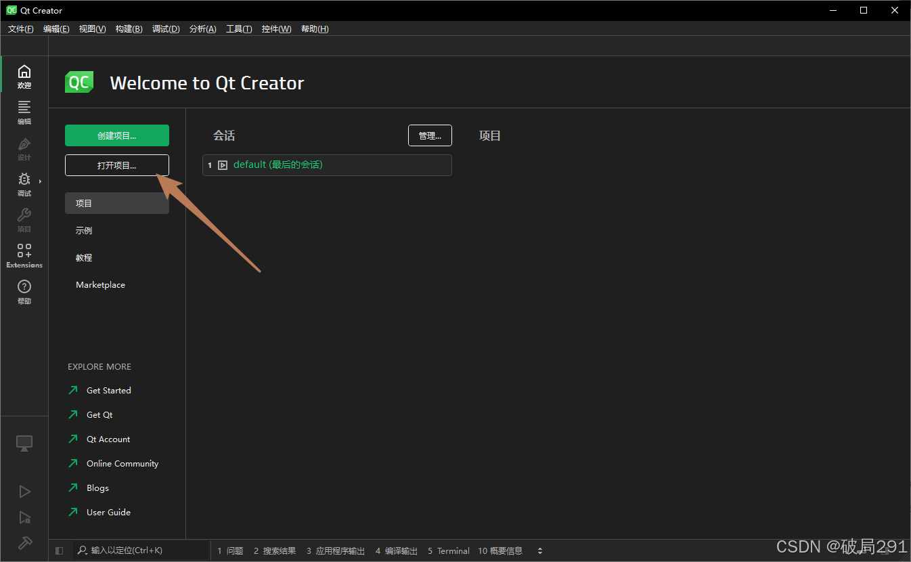This screenshot has height=562, width=911.
Task: Select the 教程 (Tutorials) tab
Action: [117, 257]
